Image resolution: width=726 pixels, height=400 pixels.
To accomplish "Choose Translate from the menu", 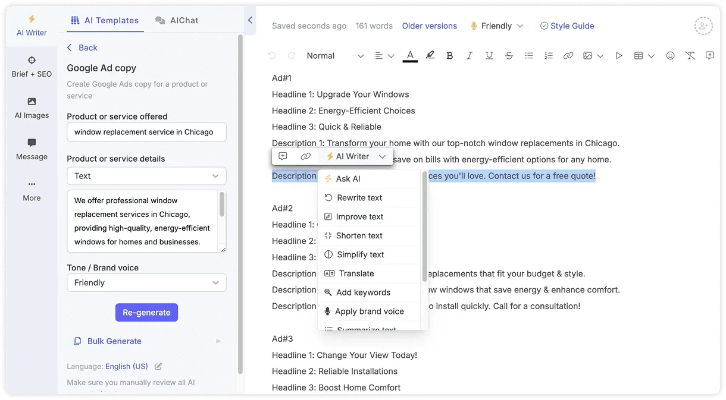I will pyautogui.click(x=370, y=274).
